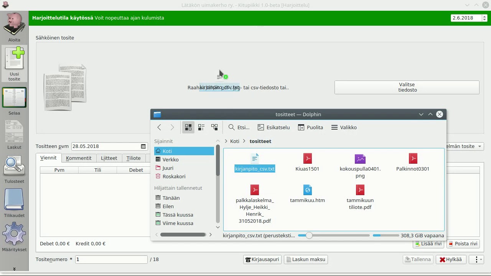This screenshot has width=491, height=276.
Task: Switch Dolphin to compact view
Action: 201,127
